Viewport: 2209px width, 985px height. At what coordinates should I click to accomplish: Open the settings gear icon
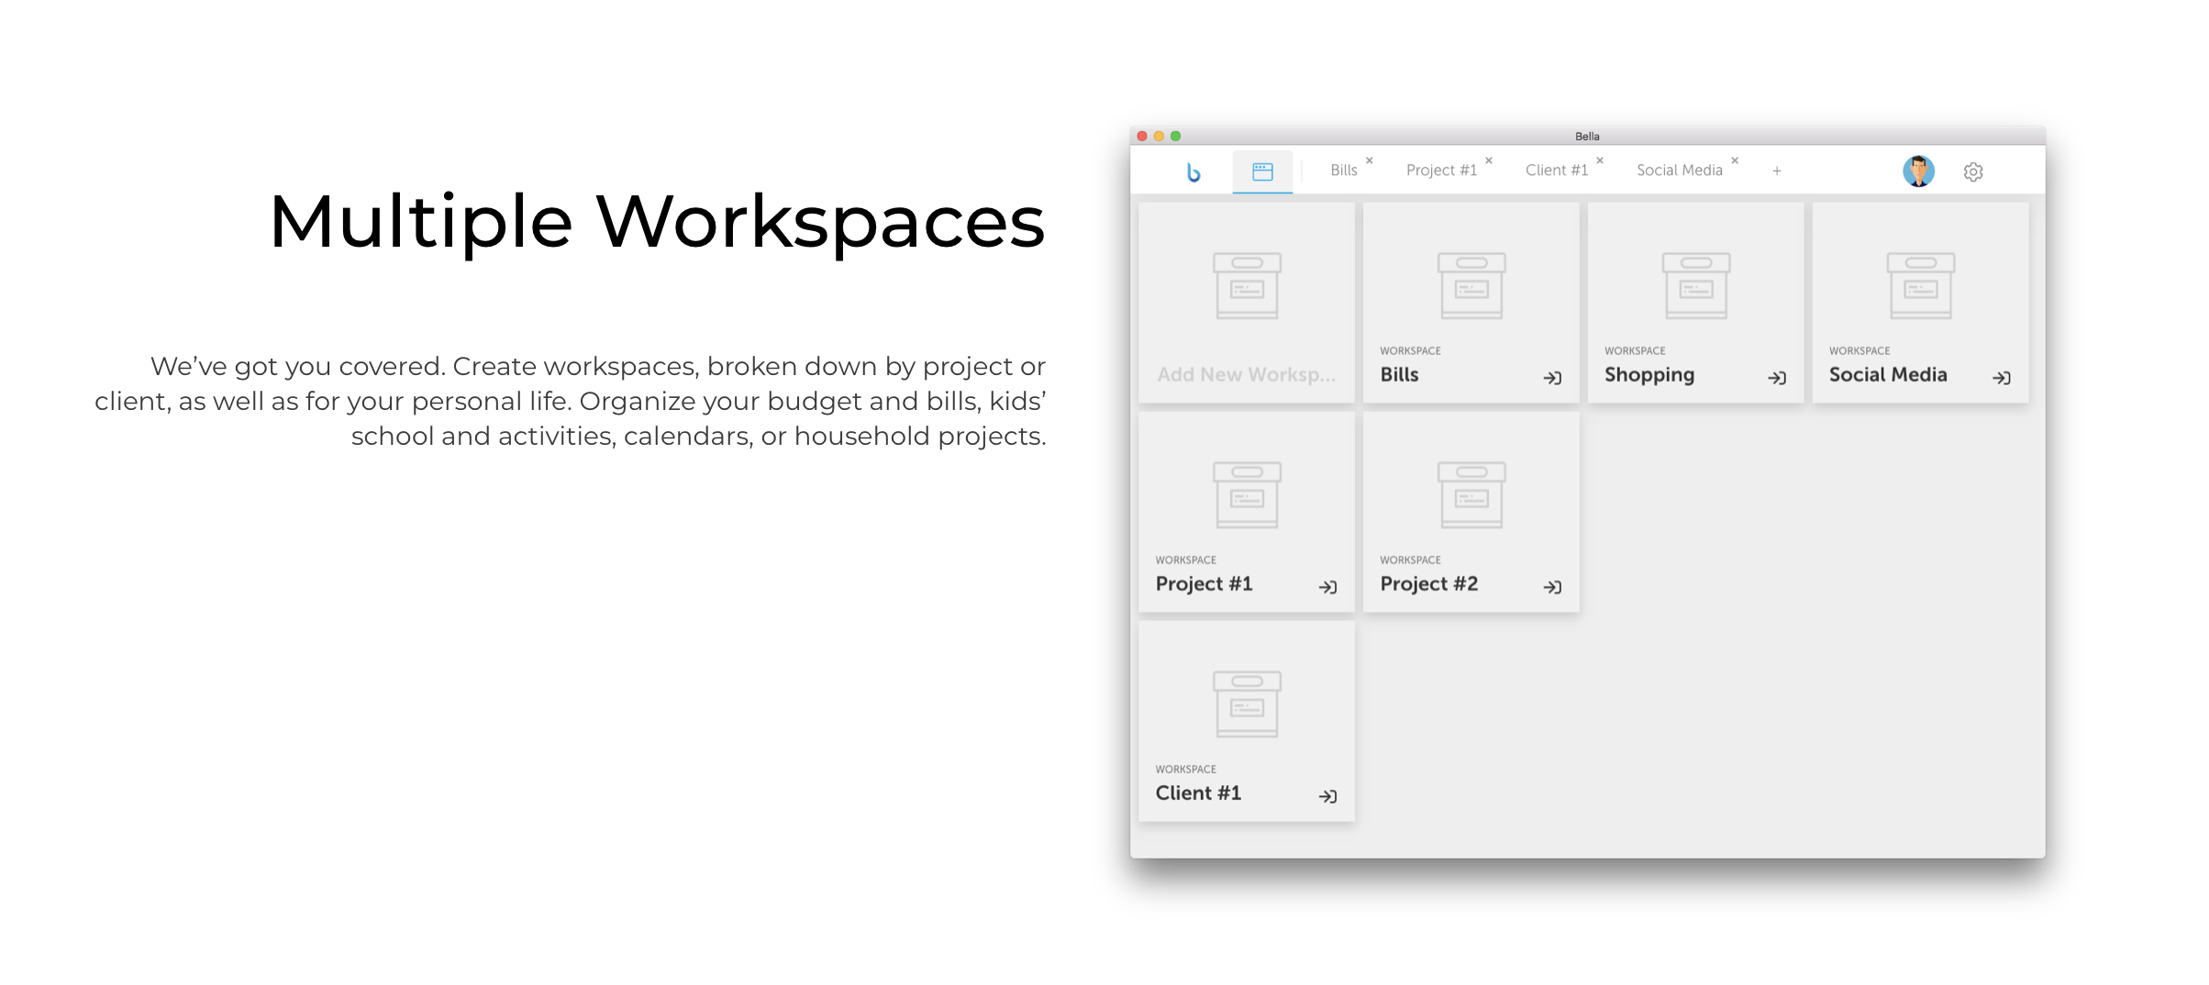(x=1973, y=172)
